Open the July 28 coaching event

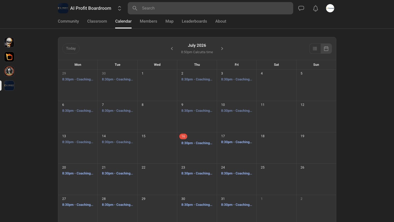click(117, 205)
